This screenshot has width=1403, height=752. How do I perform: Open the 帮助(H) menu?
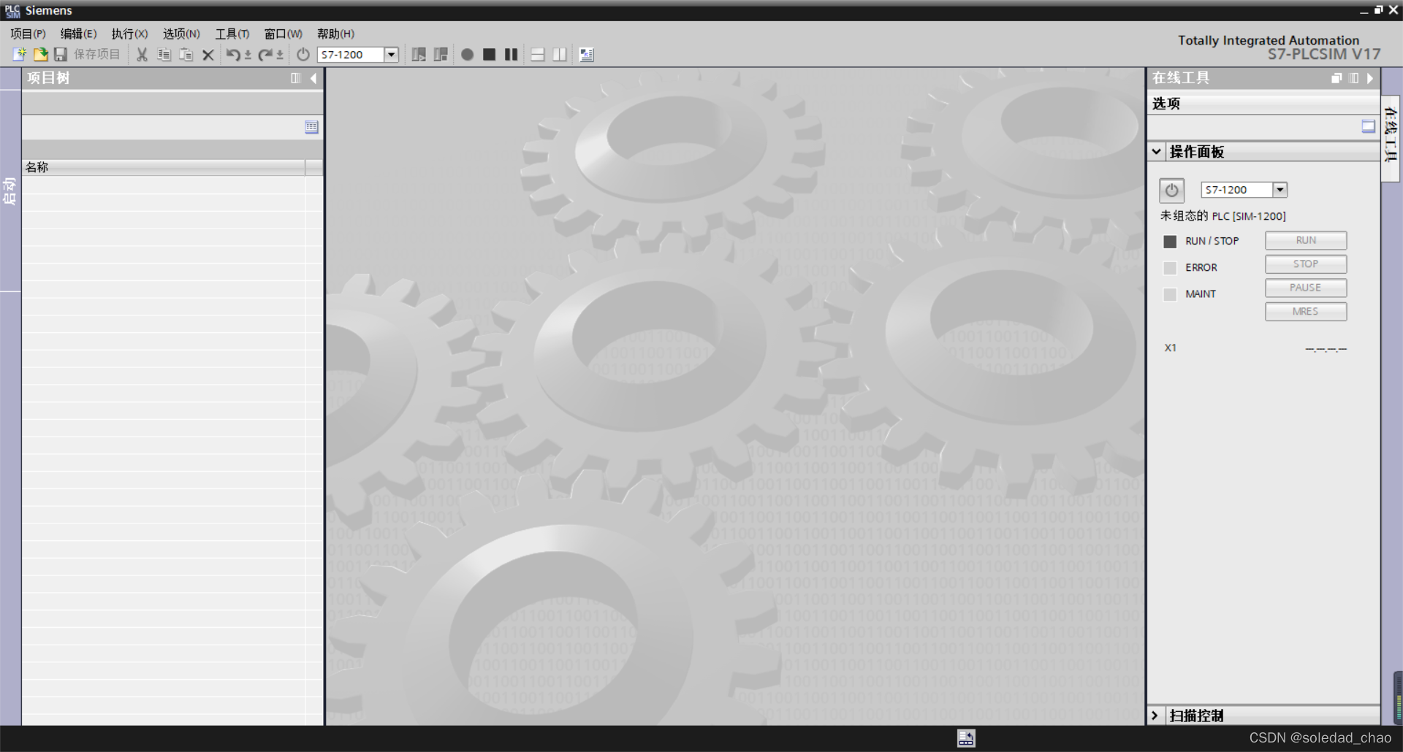tap(335, 34)
